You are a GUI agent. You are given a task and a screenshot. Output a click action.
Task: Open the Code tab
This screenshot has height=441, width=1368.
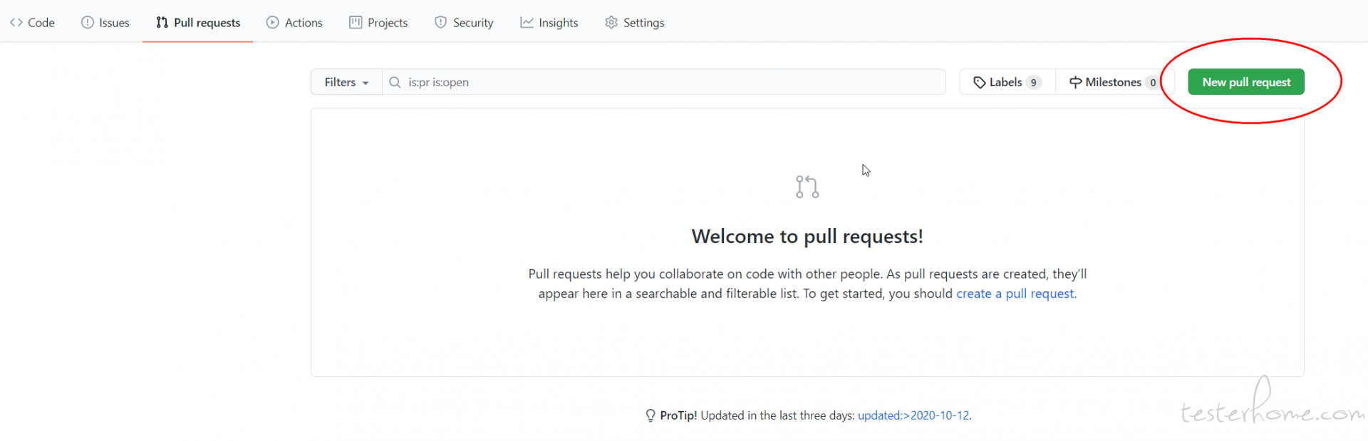point(32,23)
